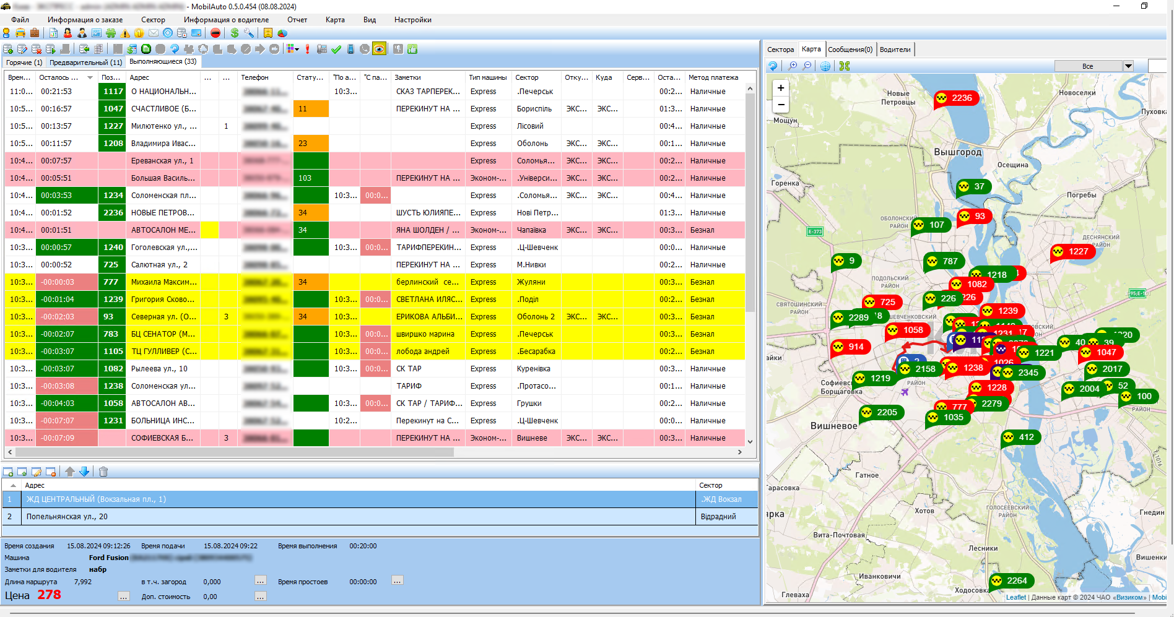
Task: Open the "Осталось" column header dropdown arrow
Action: coord(90,78)
